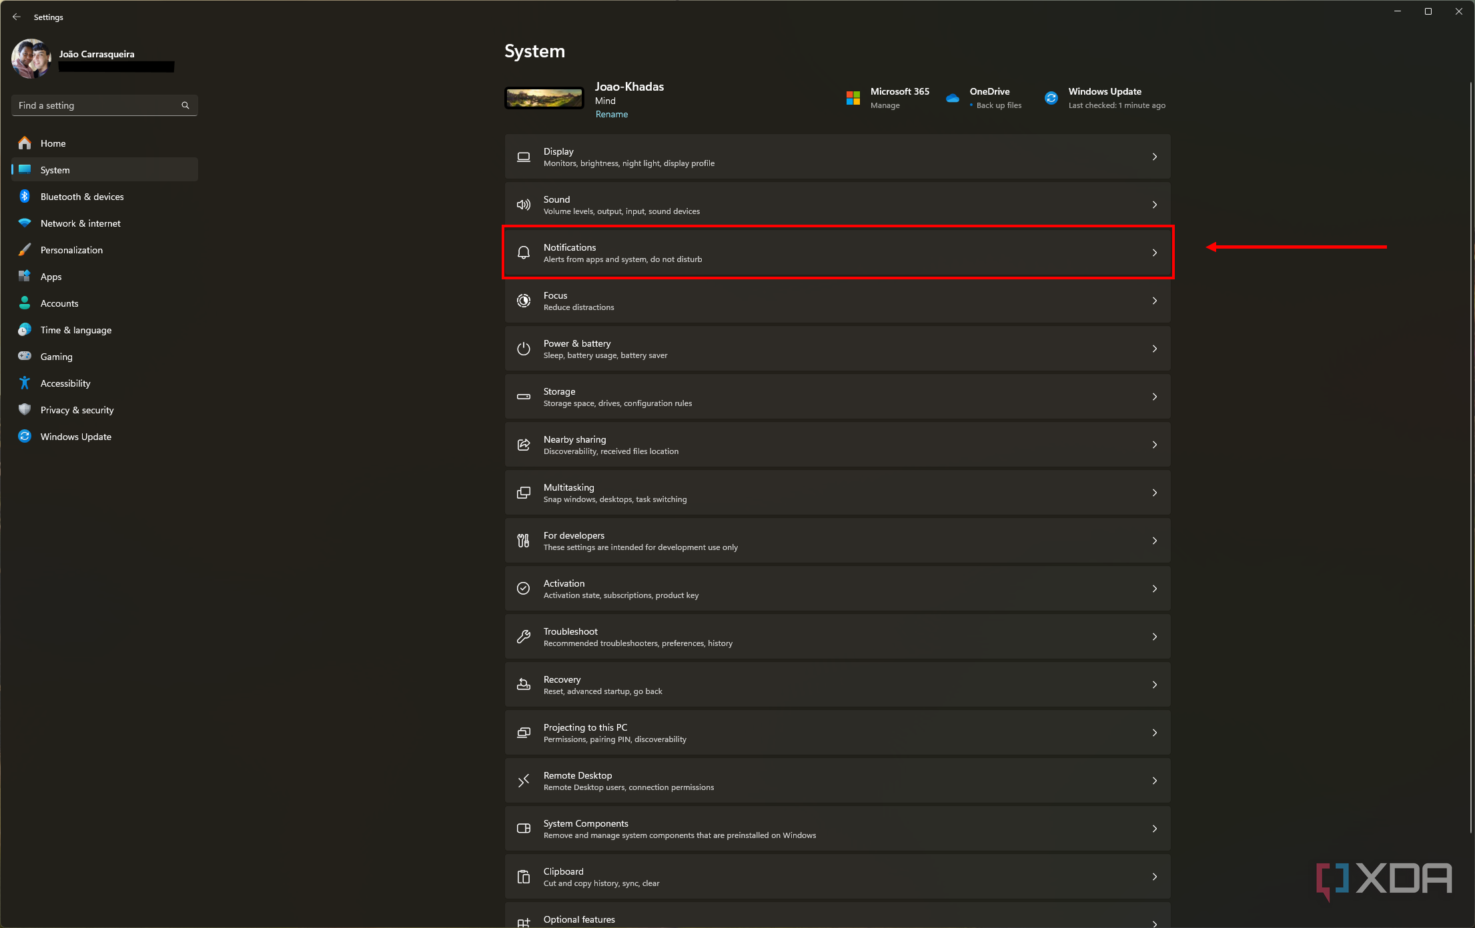Screen dimensions: 1475x928
Task: Click the Rename link
Action: pos(612,114)
